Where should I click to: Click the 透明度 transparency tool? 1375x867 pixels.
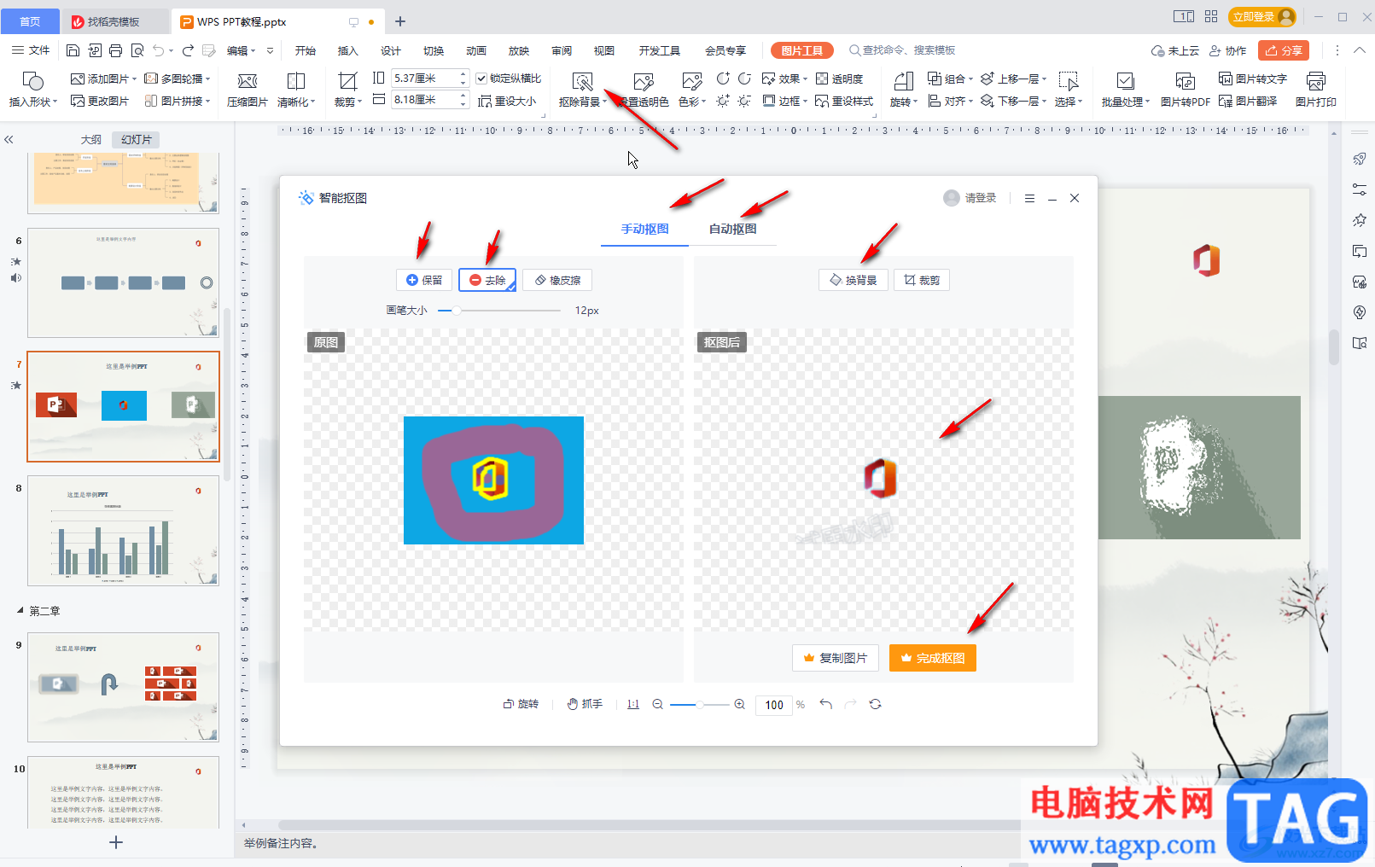[x=840, y=79]
